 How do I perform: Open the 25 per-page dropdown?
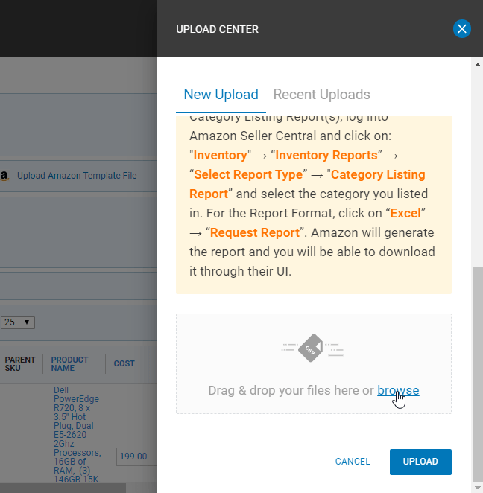point(18,322)
